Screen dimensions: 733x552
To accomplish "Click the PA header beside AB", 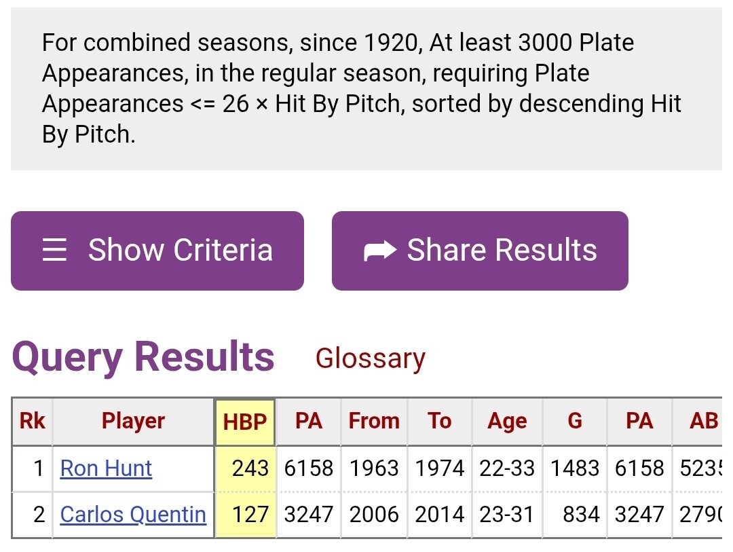I will pyautogui.click(x=639, y=422).
